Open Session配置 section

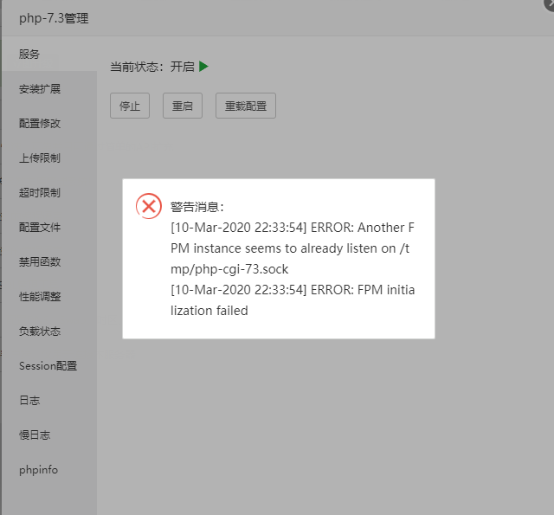[49, 365]
